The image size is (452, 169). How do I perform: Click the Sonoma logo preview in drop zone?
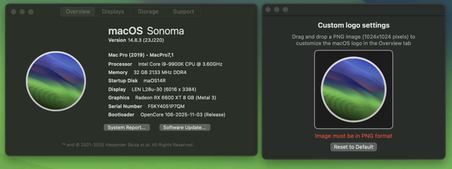353,89
